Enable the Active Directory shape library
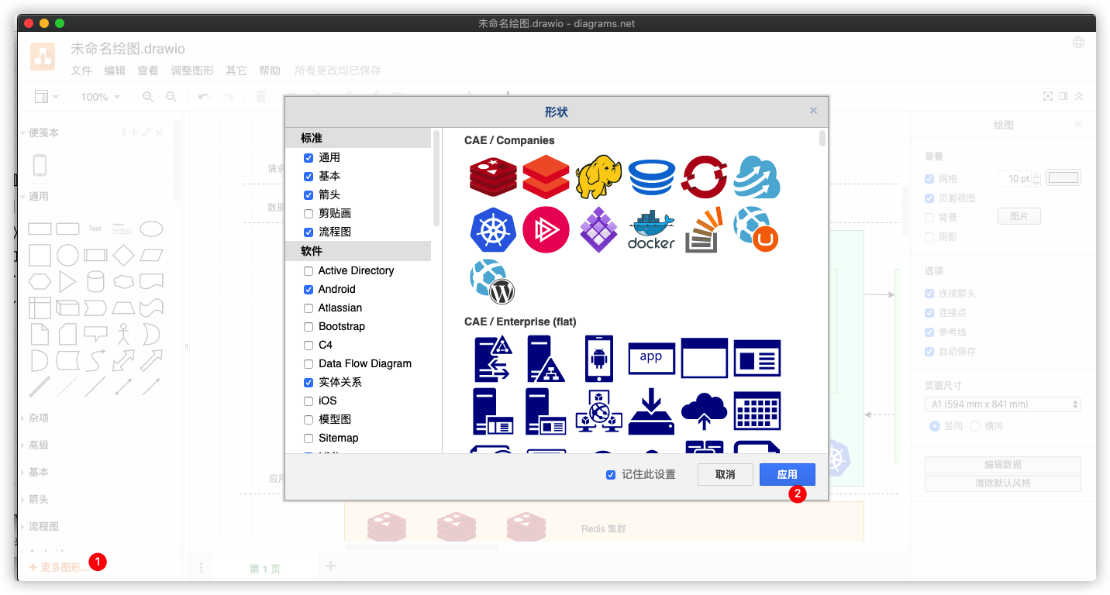 309,271
